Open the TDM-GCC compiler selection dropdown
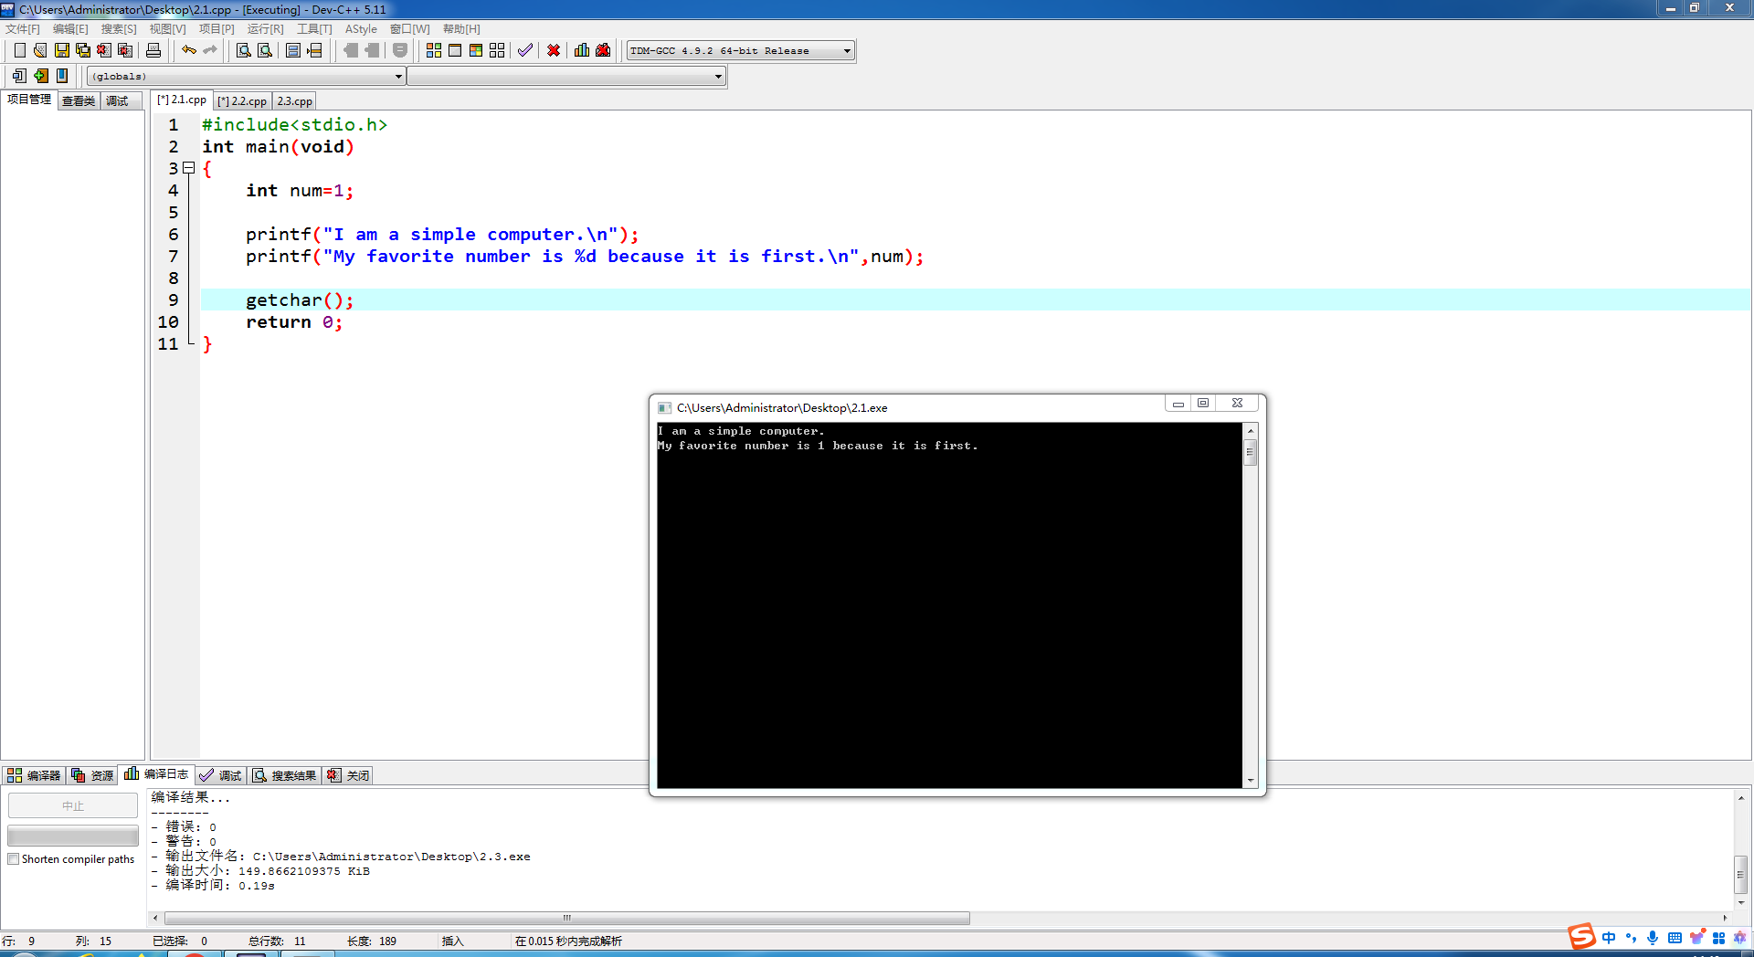Screen dimensions: 1754x957 tap(741, 51)
